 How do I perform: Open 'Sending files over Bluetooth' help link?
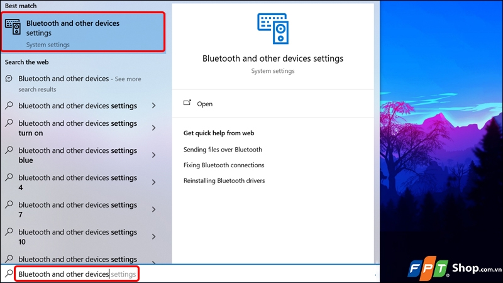pos(223,150)
